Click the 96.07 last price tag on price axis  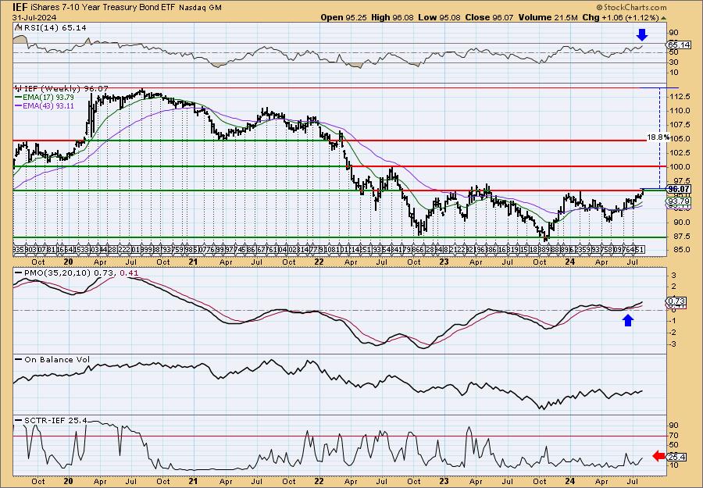(x=678, y=189)
